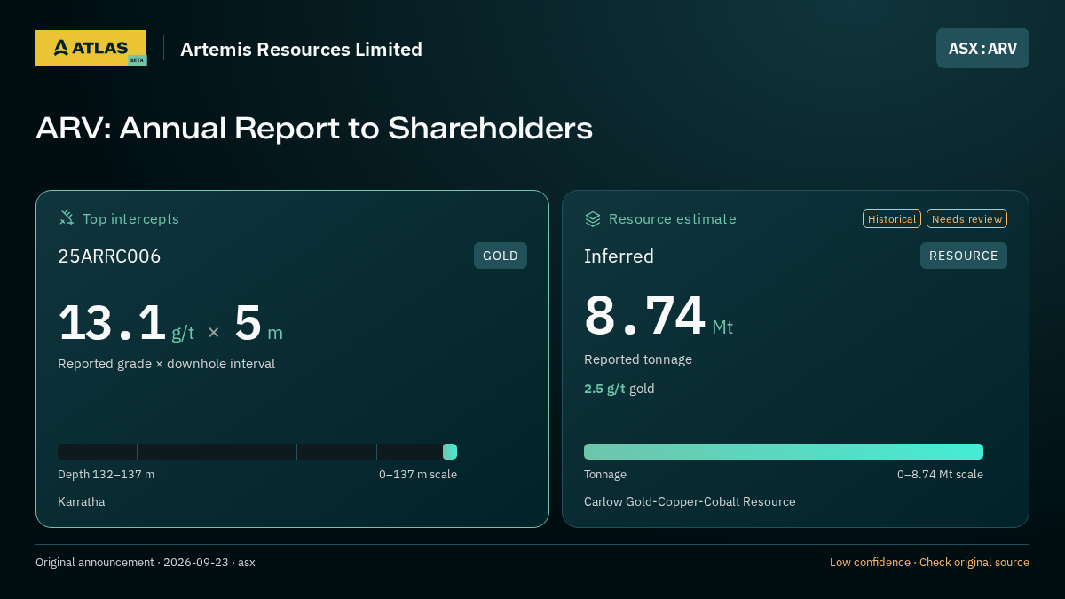Viewport: 1065px width, 599px height.
Task: Click the tonnage progress bar
Action: tap(784, 452)
